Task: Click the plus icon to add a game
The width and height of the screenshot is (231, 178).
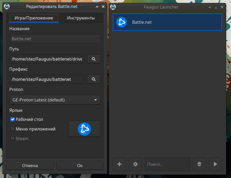Action: pos(119,164)
